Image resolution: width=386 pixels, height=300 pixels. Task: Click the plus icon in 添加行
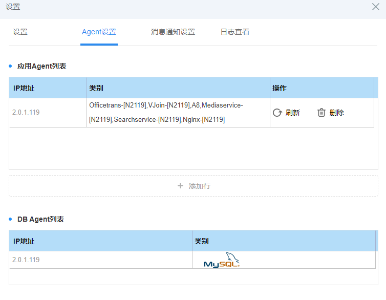coord(180,185)
